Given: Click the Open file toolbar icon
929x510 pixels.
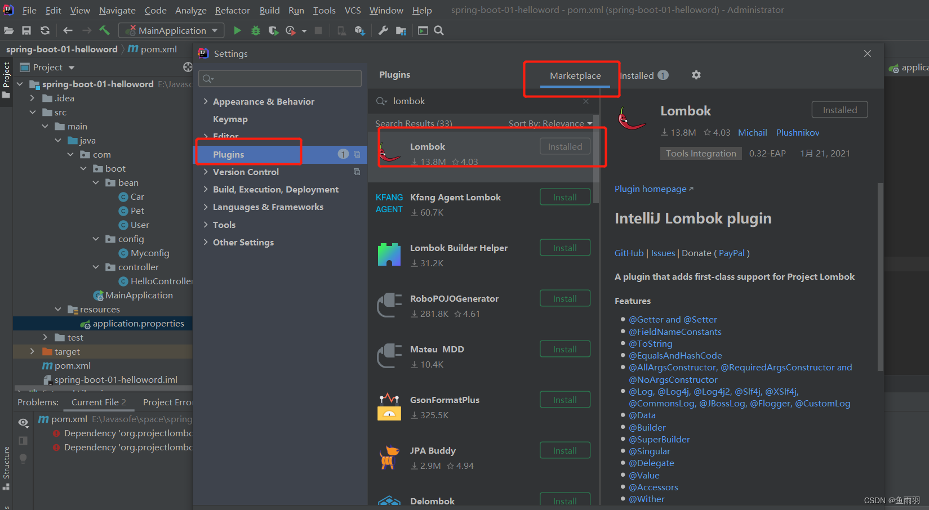Looking at the screenshot, I should coord(8,30).
